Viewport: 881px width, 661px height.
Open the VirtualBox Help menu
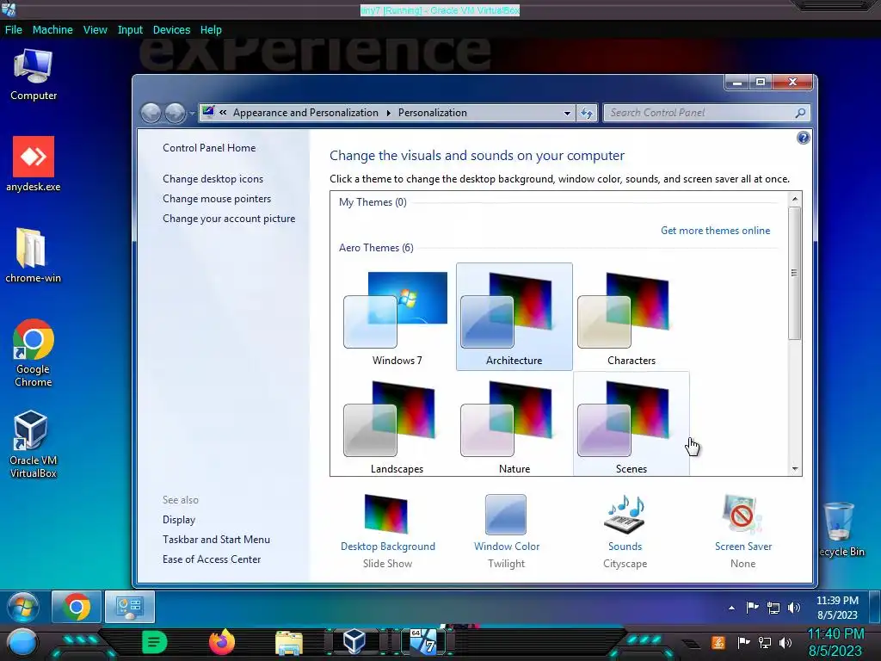(211, 30)
